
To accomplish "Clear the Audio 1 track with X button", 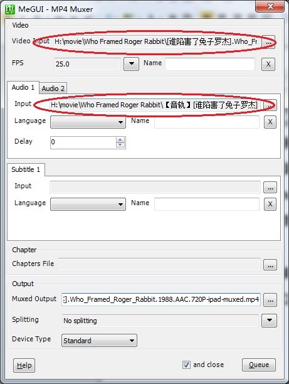I will [270, 122].
